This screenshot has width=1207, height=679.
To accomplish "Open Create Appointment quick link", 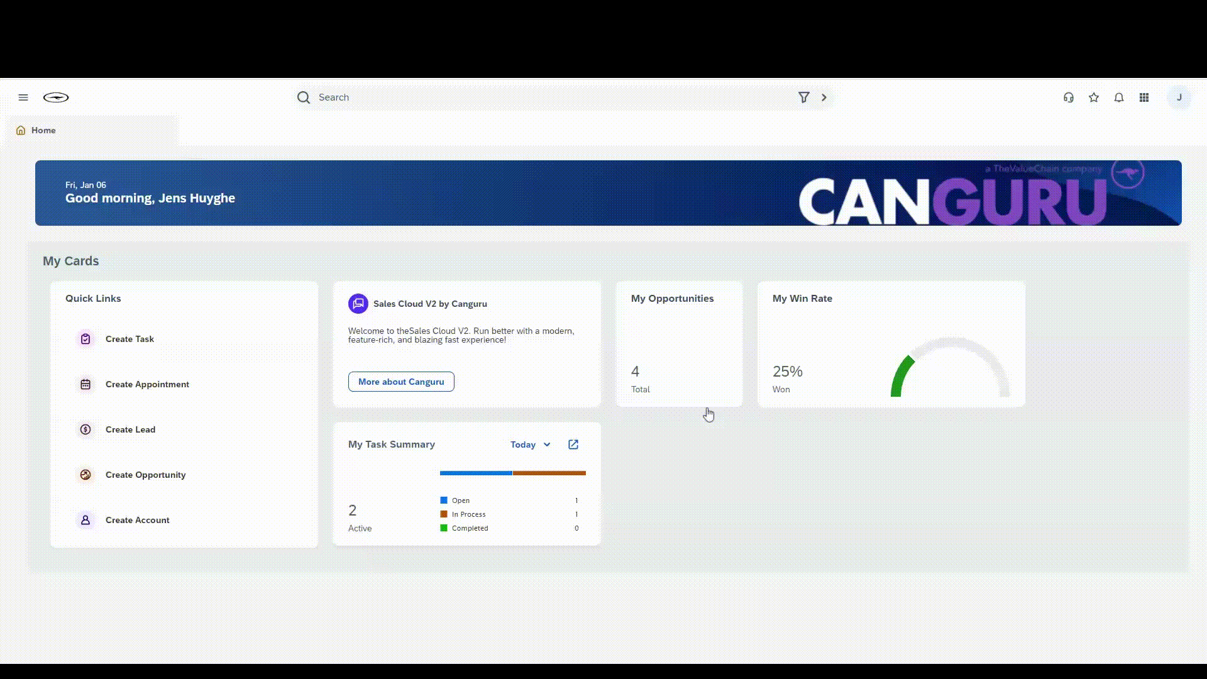I will (147, 384).
